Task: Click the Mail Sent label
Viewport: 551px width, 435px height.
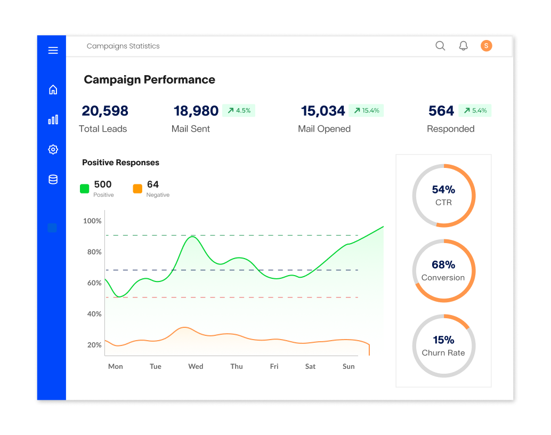Action: tap(190, 128)
